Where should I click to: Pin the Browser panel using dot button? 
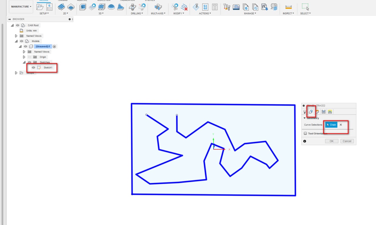click(x=70, y=19)
